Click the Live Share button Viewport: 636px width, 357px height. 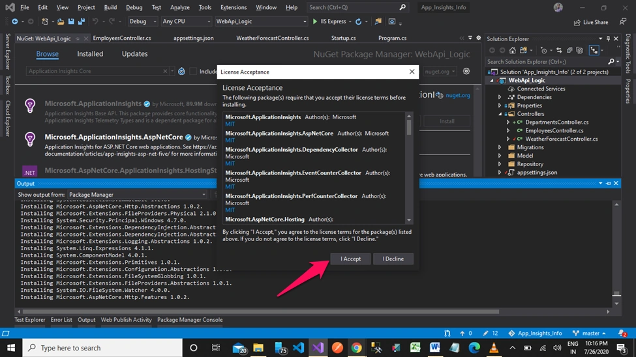point(590,22)
